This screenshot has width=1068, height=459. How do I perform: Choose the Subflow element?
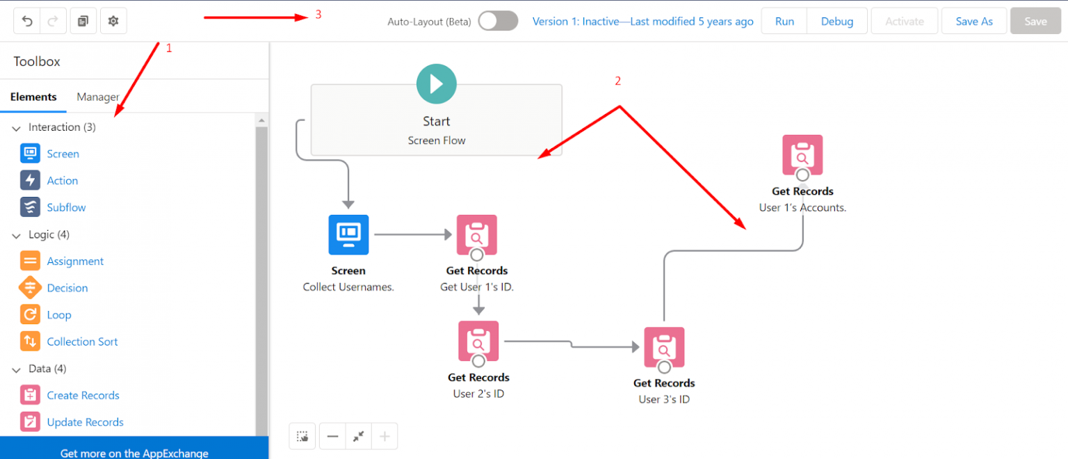(66, 207)
